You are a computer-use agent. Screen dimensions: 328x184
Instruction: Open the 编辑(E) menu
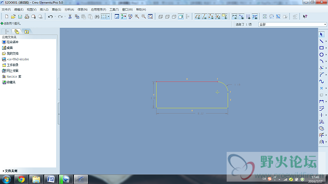pyautogui.click(x=19, y=10)
